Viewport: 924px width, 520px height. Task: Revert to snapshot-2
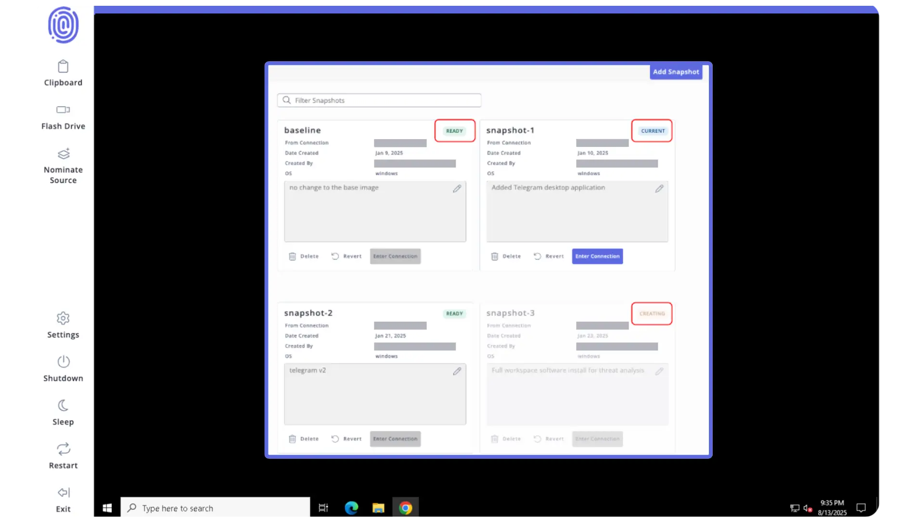(x=346, y=439)
